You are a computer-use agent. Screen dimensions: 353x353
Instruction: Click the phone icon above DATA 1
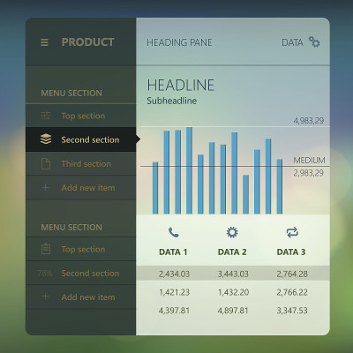coord(174,232)
